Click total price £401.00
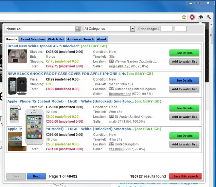 coord(64,149)
